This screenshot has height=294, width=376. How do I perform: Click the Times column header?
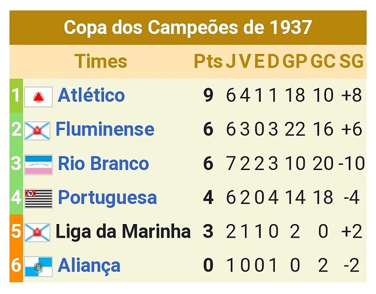click(x=101, y=61)
